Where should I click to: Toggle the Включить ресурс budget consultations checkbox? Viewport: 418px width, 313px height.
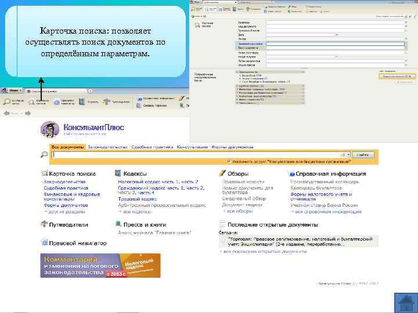click(x=229, y=161)
